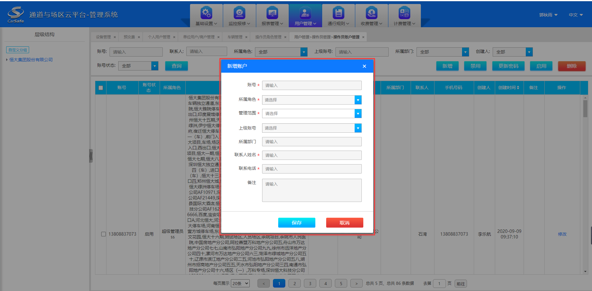Open the 通行规则 rules icon menu

tap(338, 13)
